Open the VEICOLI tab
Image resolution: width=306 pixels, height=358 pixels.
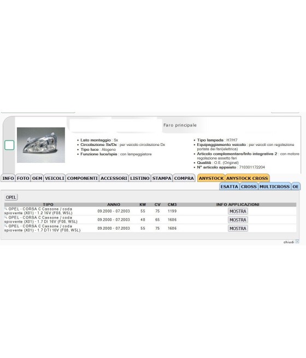(x=55, y=178)
